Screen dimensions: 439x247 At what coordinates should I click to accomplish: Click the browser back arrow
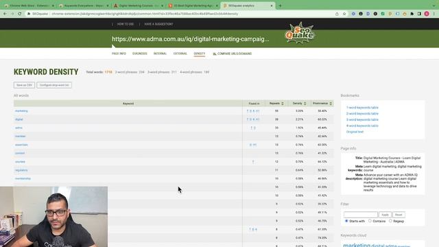(5, 14)
